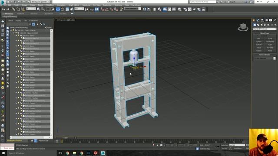Toggle Snaps (3D snap) button
This screenshot has width=278, height=156.
pos(103,9)
